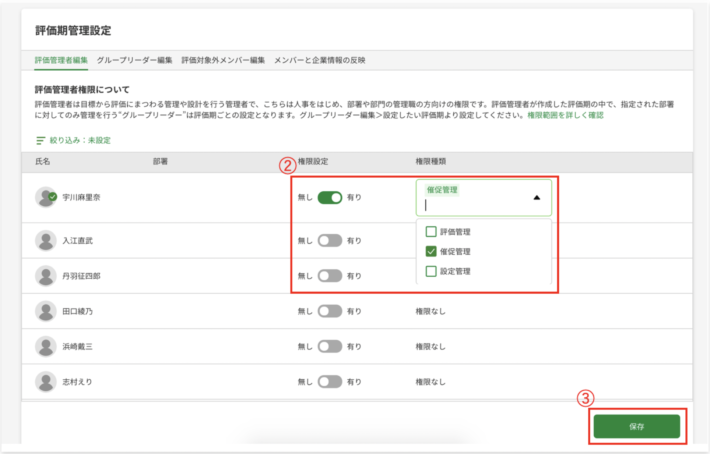Switch to グループリーダー編集 tab

tap(134, 60)
